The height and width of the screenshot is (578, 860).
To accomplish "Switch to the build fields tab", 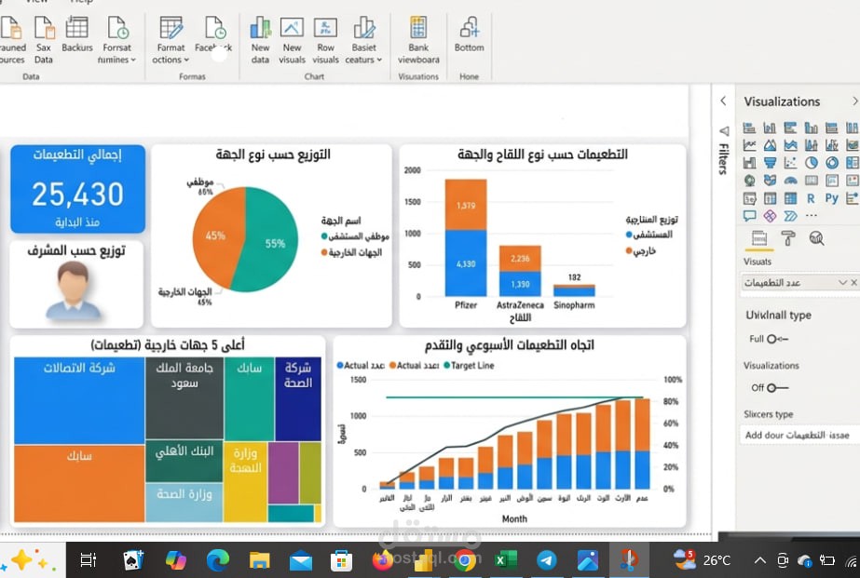I will tap(759, 238).
